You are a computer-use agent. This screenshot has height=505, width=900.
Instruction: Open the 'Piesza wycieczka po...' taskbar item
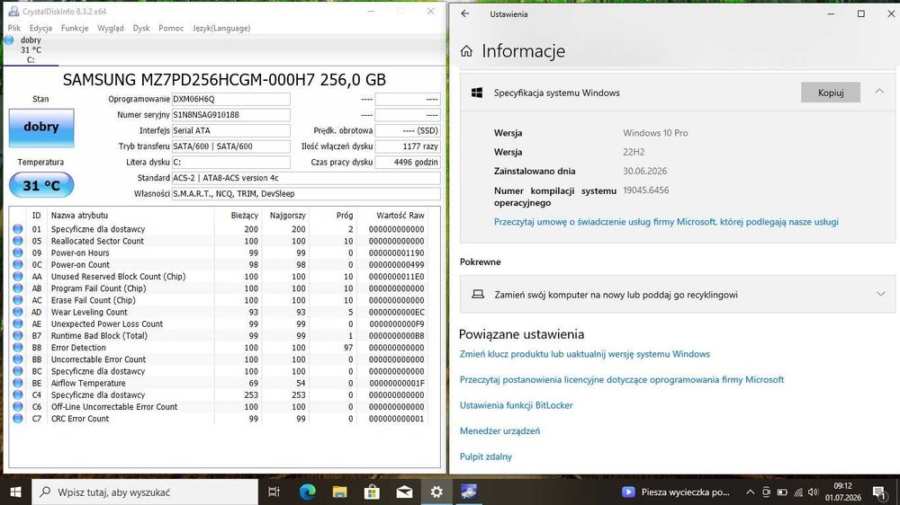676,492
